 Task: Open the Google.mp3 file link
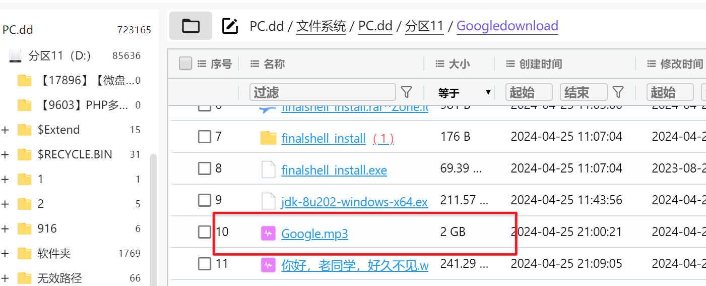pyautogui.click(x=314, y=234)
